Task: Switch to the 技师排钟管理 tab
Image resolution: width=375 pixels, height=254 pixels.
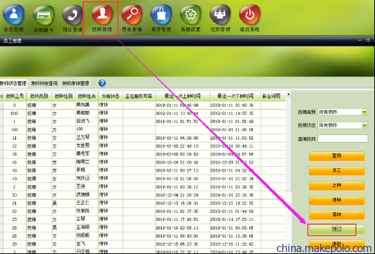Action: [76, 83]
